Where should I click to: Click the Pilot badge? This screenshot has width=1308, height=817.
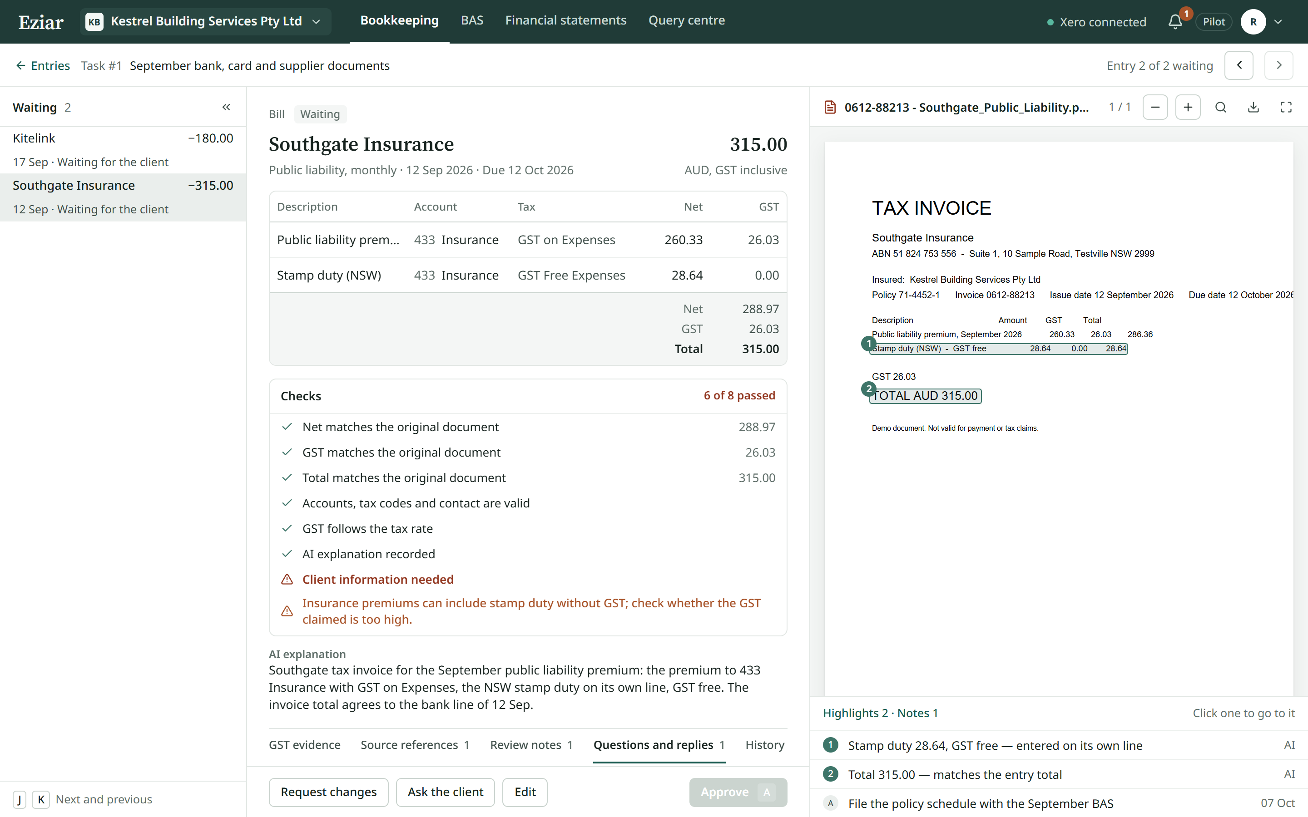[x=1214, y=22]
